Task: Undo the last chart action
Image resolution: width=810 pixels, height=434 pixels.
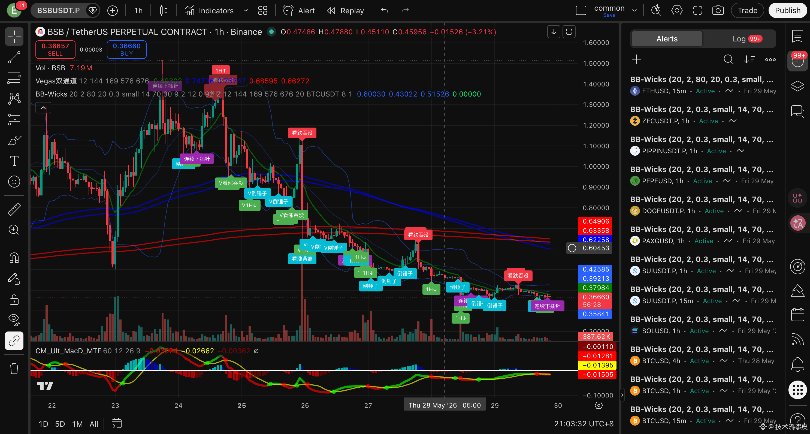Action: (385, 11)
